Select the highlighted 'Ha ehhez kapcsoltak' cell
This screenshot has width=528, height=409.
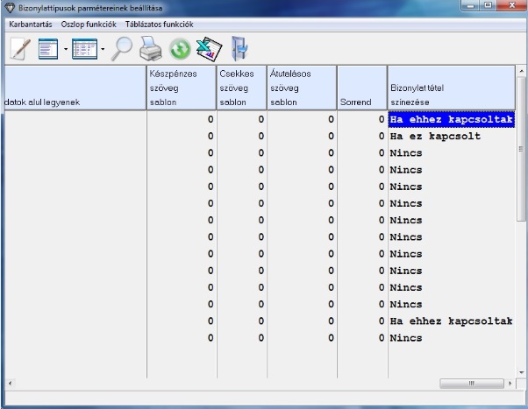click(450, 120)
